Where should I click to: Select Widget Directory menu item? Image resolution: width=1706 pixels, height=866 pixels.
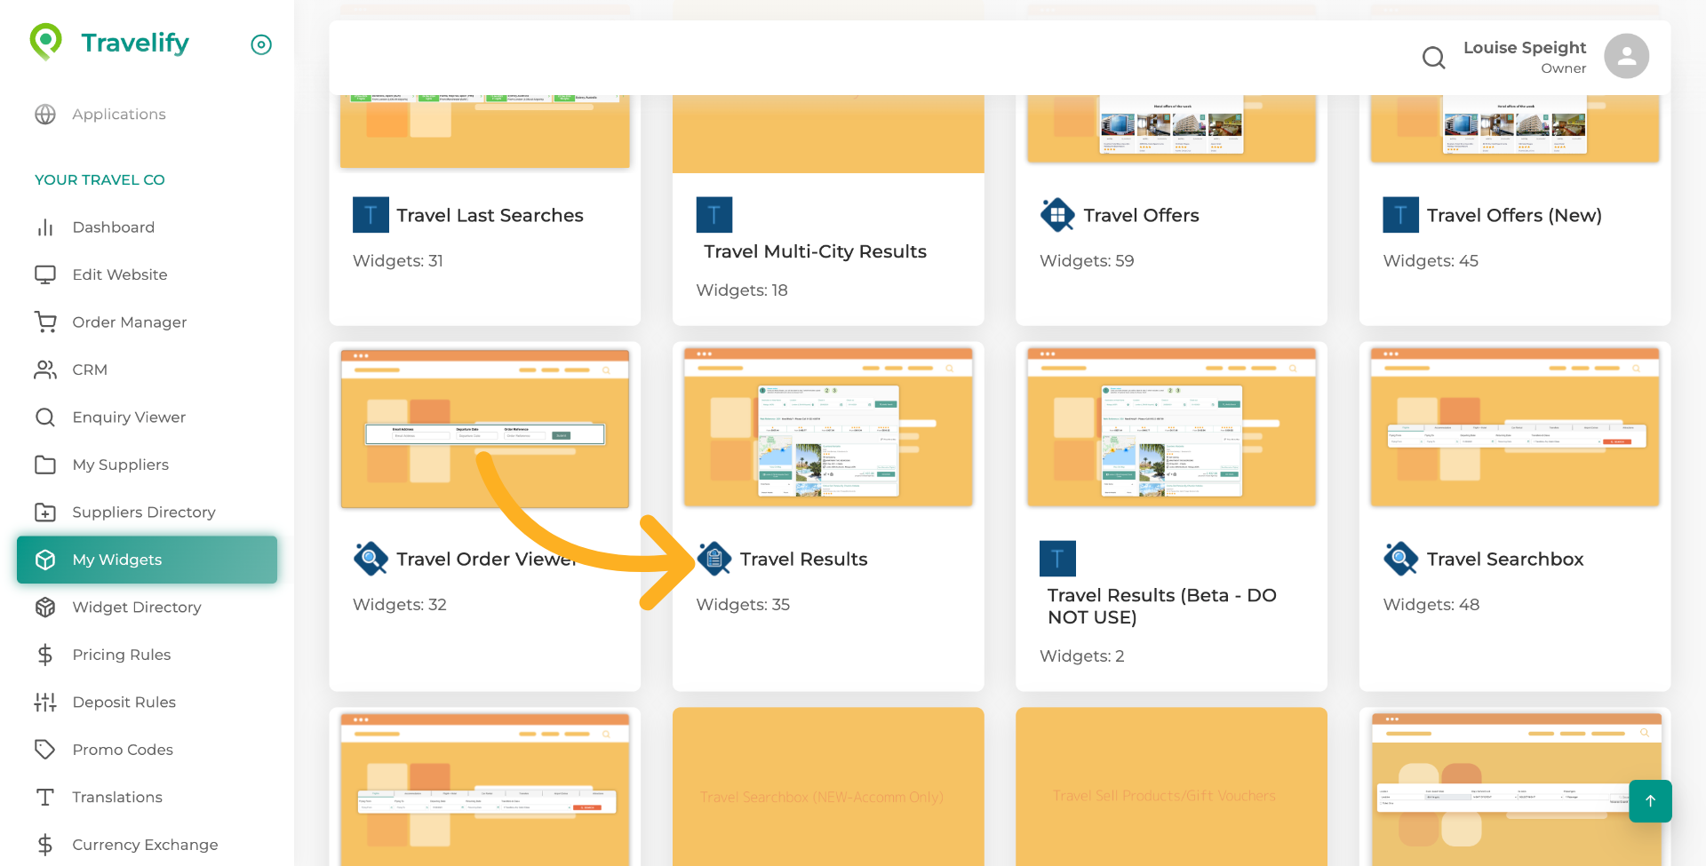[137, 608]
